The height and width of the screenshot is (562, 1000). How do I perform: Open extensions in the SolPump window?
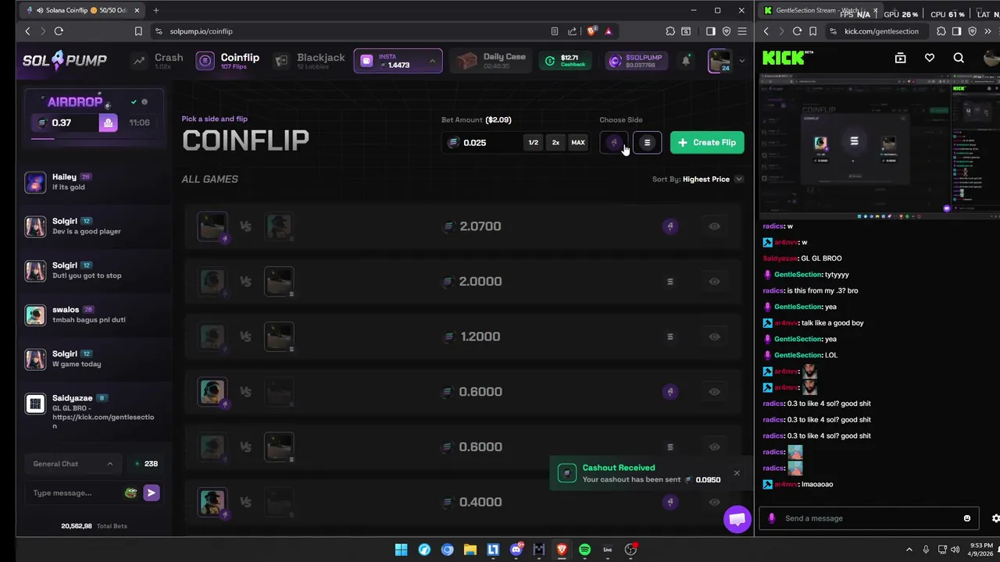point(670,31)
